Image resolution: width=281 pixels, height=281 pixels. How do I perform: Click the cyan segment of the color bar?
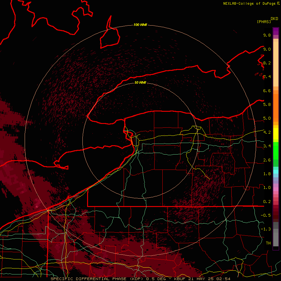(x=276, y=171)
